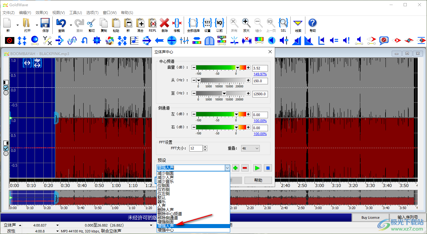This screenshot has width=427, height=234.
Task: Increase the FFT大小 spinner value
Action: (205, 147)
